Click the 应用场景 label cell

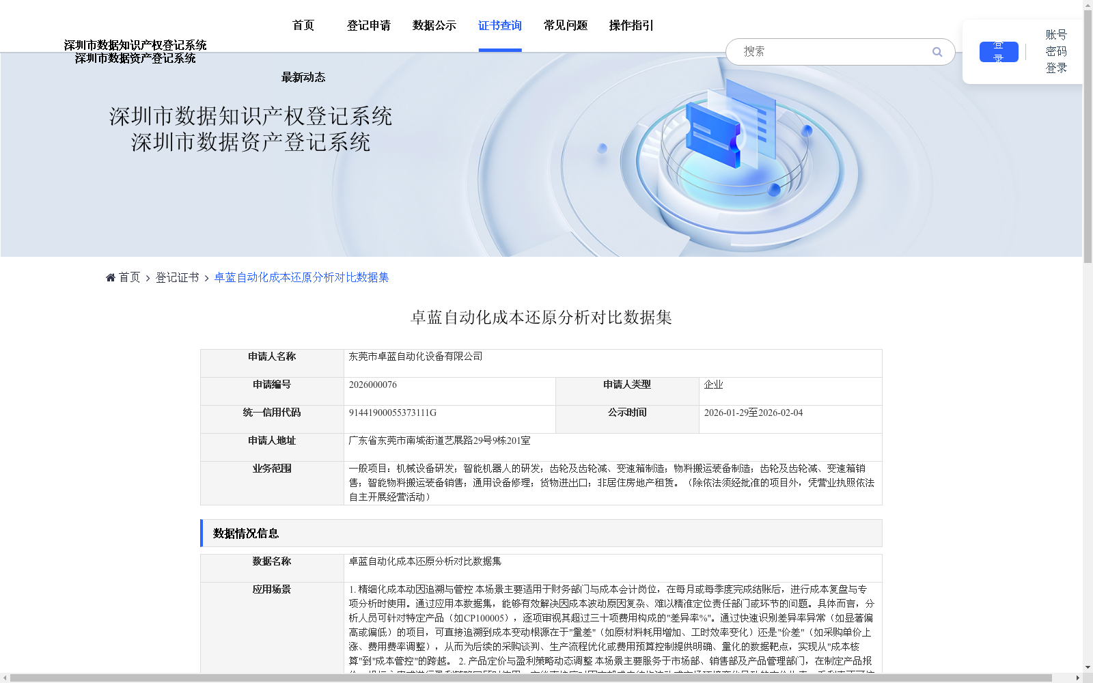coord(272,628)
